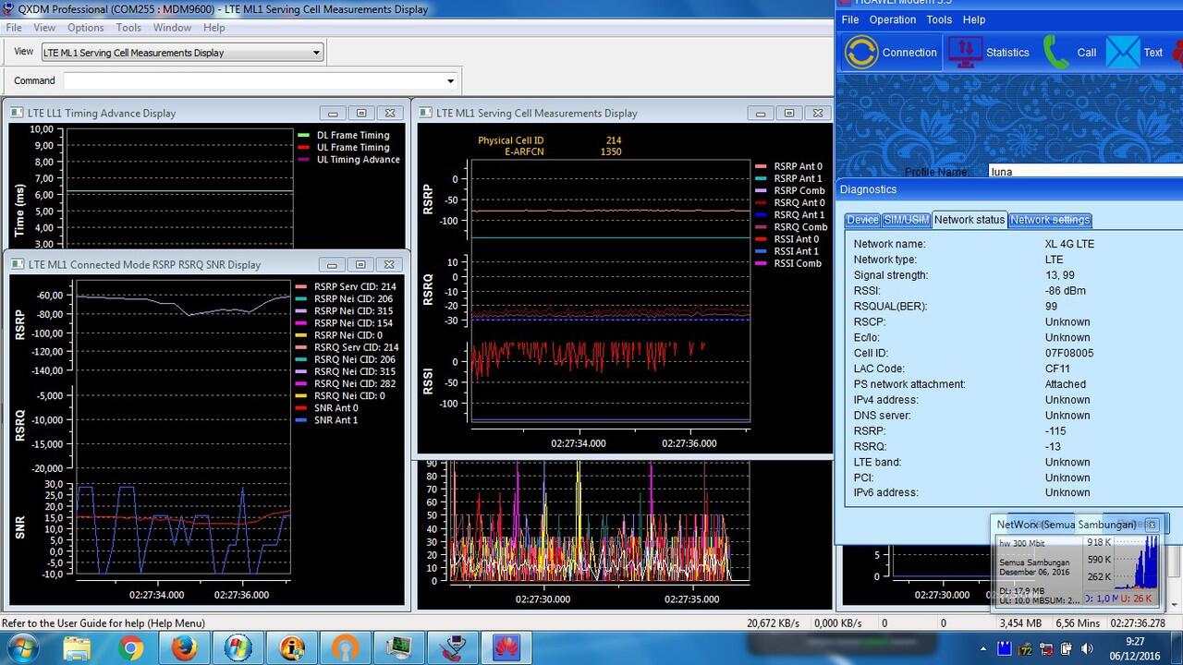Click the UL Timing Advance legend label
This screenshot has height=665, width=1183.
point(358,159)
